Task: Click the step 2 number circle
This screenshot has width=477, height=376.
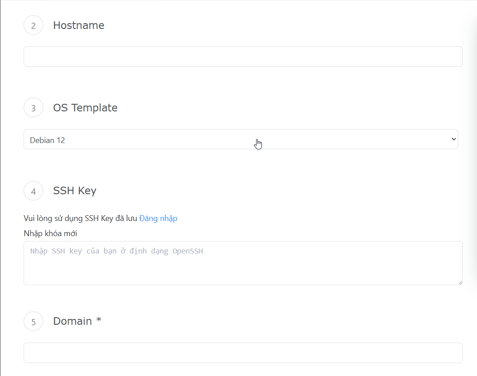Action: (x=33, y=25)
